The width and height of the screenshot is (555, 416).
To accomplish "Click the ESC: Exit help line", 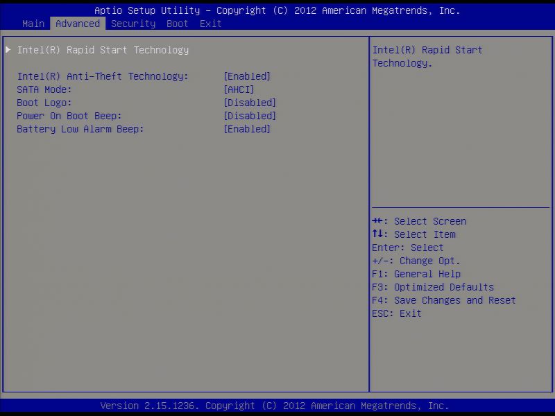I will pyautogui.click(x=397, y=313).
